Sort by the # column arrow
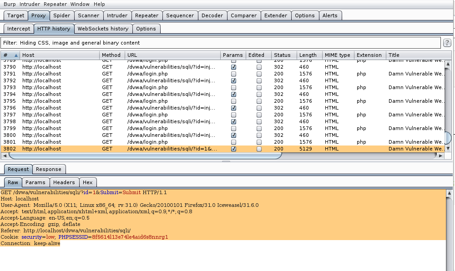 (16, 55)
